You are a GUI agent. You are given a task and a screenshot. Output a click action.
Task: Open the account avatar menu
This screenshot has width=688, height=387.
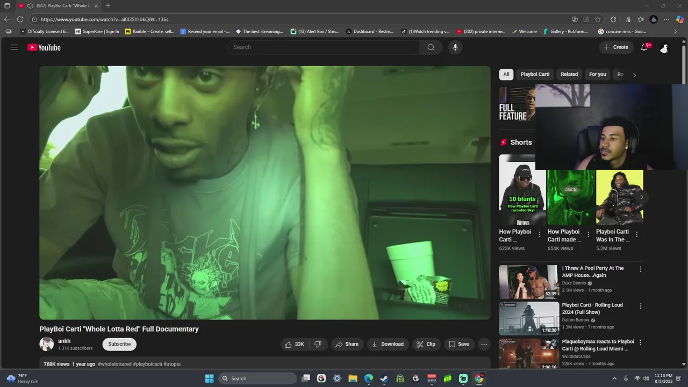pyautogui.click(x=664, y=47)
